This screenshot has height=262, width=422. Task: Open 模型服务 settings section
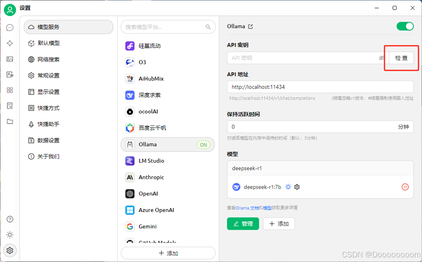coord(69,27)
